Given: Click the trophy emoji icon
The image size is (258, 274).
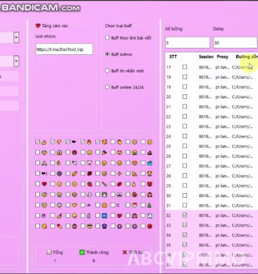Looking at the screenshot, I should coord(150,174).
